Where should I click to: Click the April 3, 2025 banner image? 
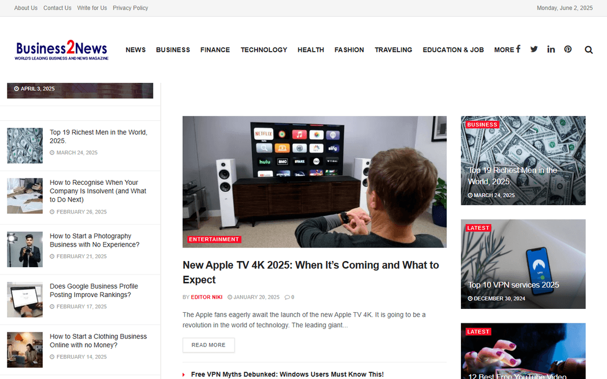click(x=80, y=90)
